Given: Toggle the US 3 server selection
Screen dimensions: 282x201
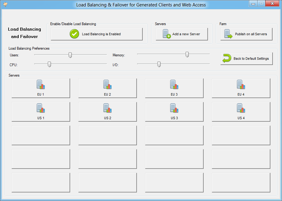Looking at the screenshot, I should [x=174, y=112].
